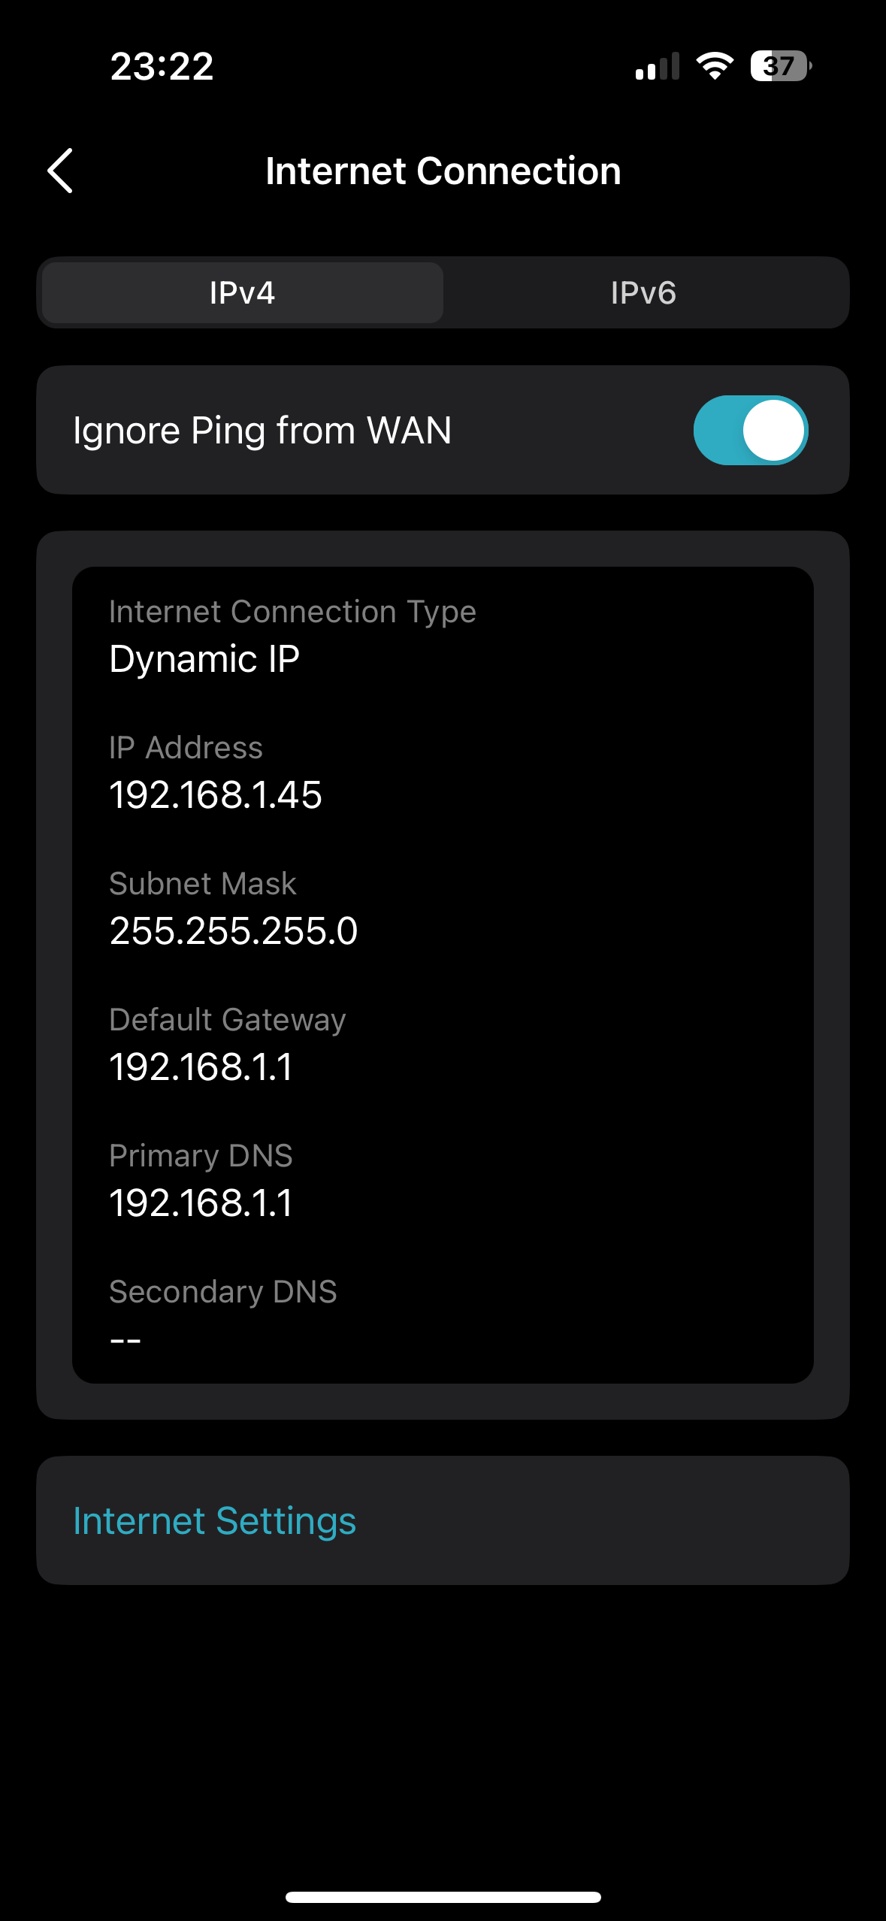Viewport: 886px width, 1921px height.
Task: Tap the Internet Connection Type label
Action: coord(293,612)
